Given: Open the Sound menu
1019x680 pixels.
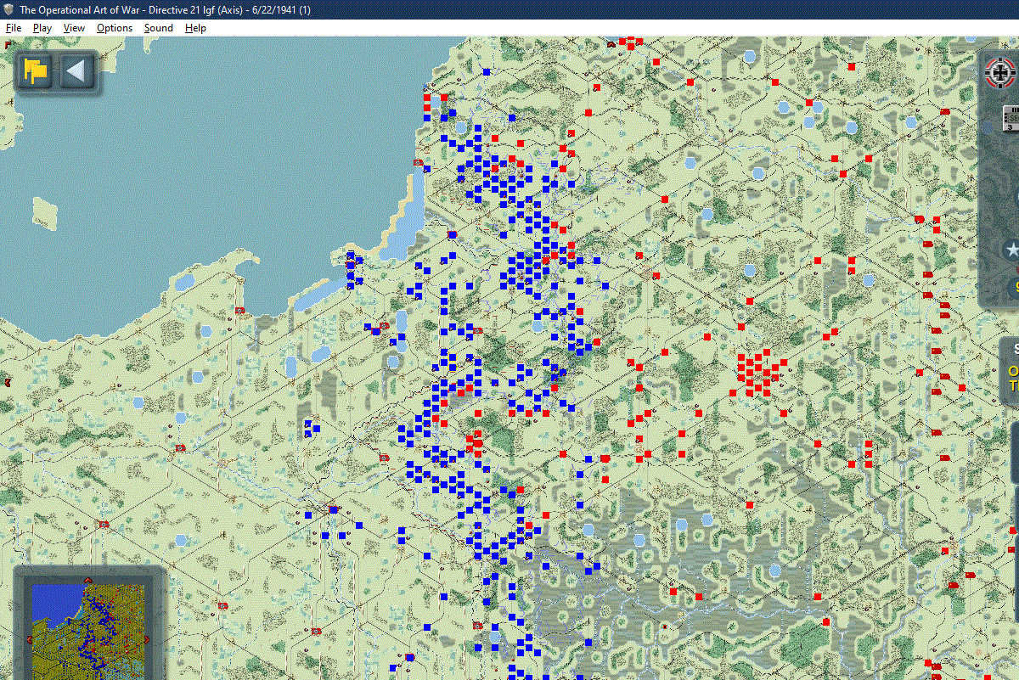Looking at the screenshot, I should (158, 28).
